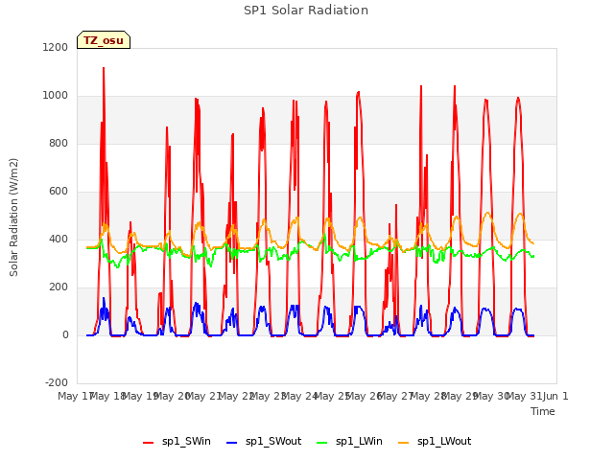Viewport: 614px width, 460px height.
Task: Click the orange sp1_LWout legend line marker
Action: click(x=403, y=443)
